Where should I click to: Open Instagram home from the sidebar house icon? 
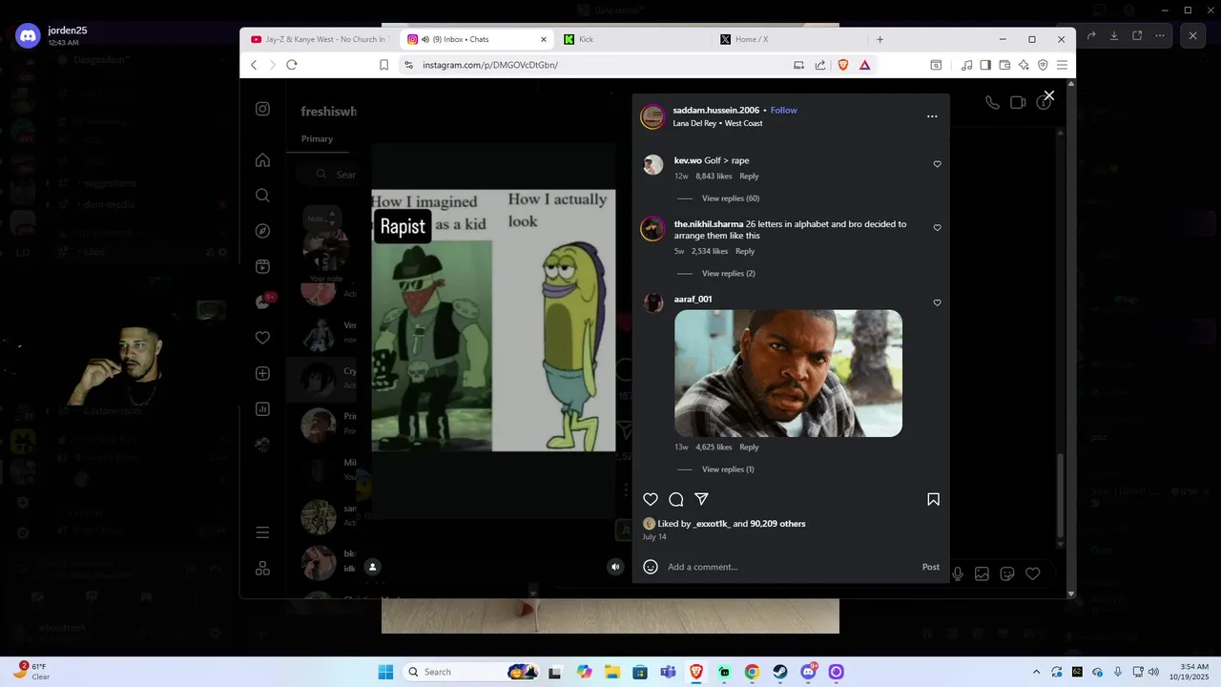[x=262, y=159]
